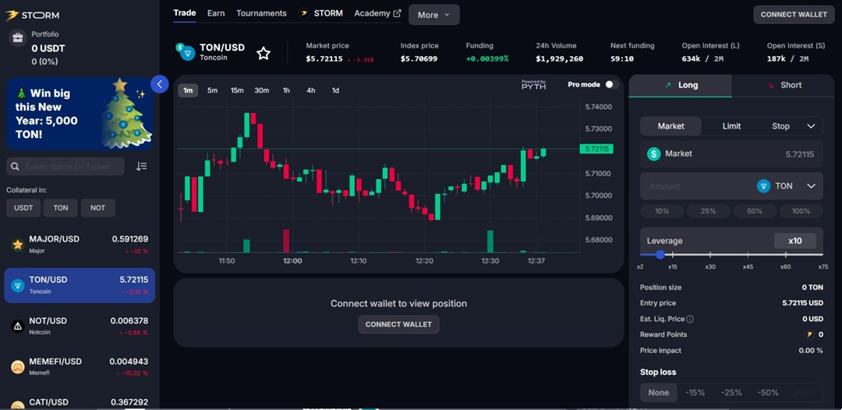Image resolution: width=842 pixels, height=410 pixels.
Task: Set amount to 50%
Action: pos(755,211)
